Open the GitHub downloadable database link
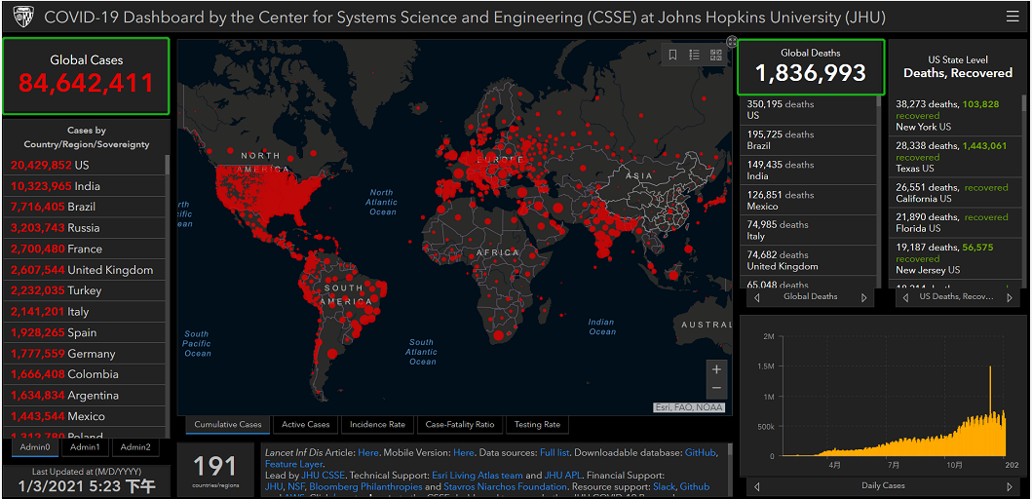 point(701,453)
